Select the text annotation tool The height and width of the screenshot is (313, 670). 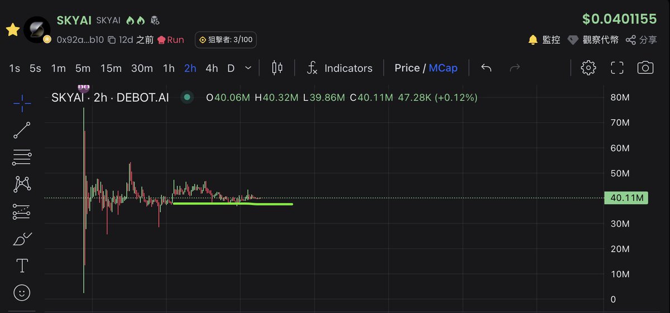tap(22, 266)
